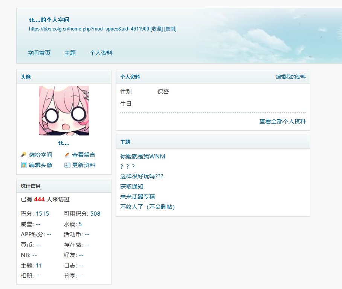Click the 生日 label
The width and height of the screenshot is (342, 289).
(x=126, y=104)
